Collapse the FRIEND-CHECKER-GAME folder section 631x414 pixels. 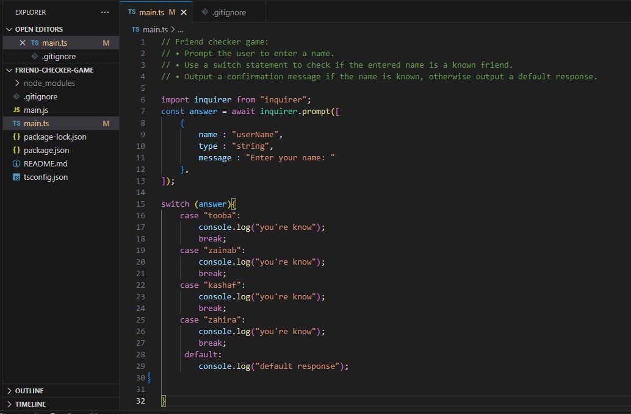9,70
